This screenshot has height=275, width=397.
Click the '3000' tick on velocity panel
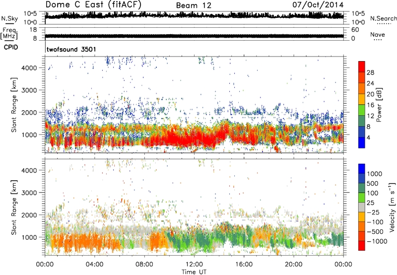[x=29, y=193]
